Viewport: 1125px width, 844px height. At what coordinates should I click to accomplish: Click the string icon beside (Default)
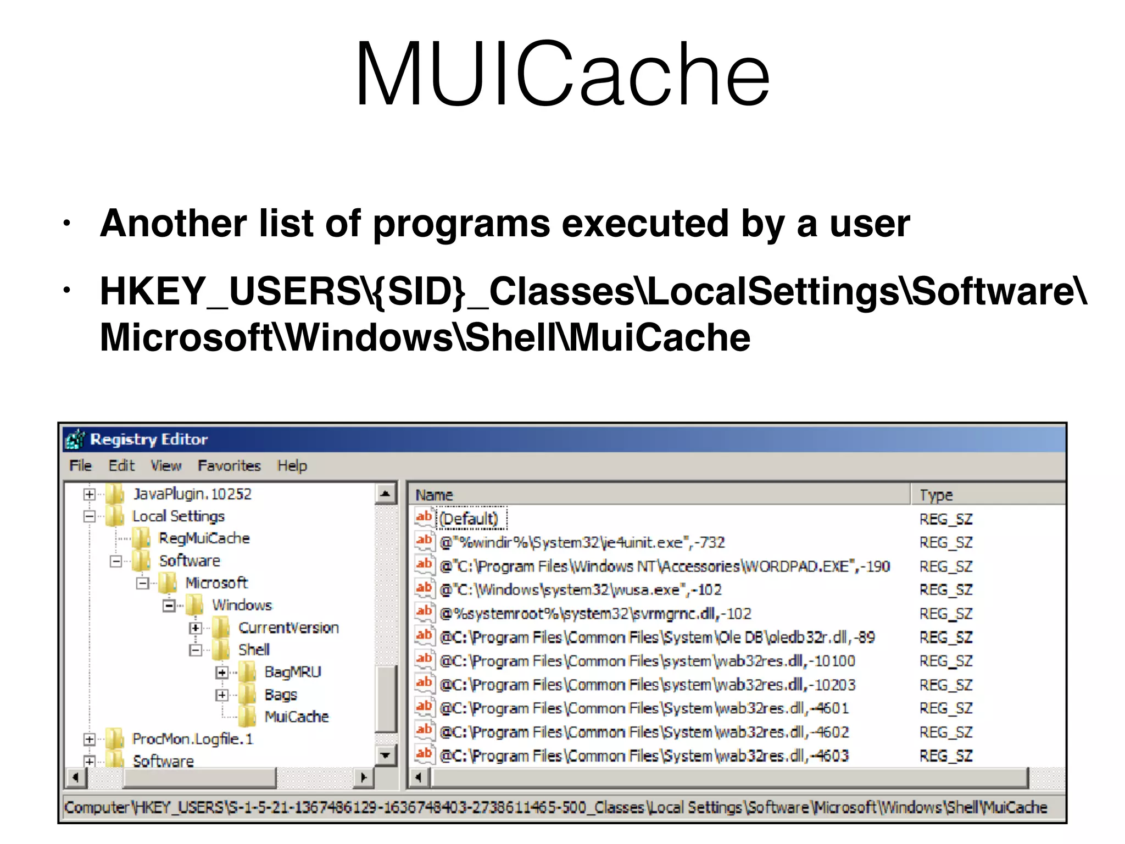pyautogui.click(x=425, y=518)
